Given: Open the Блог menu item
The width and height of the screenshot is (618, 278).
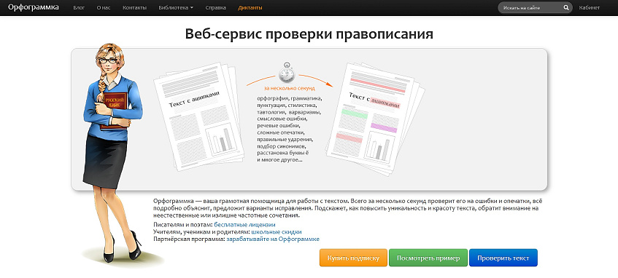Looking at the screenshot, I should tap(79, 7).
